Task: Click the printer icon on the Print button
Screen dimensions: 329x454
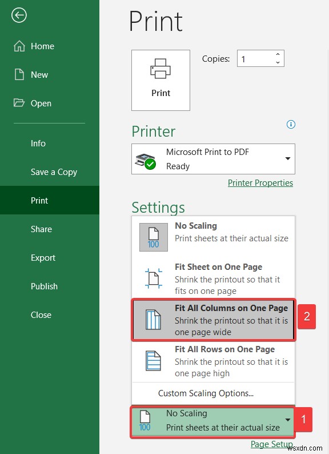Action: (x=161, y=69)
